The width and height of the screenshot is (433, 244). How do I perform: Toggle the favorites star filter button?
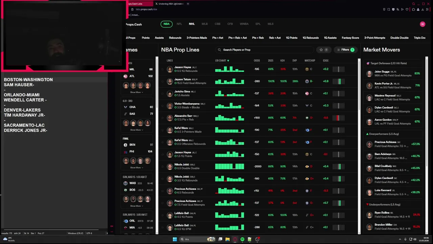click(x=324, y=50)
